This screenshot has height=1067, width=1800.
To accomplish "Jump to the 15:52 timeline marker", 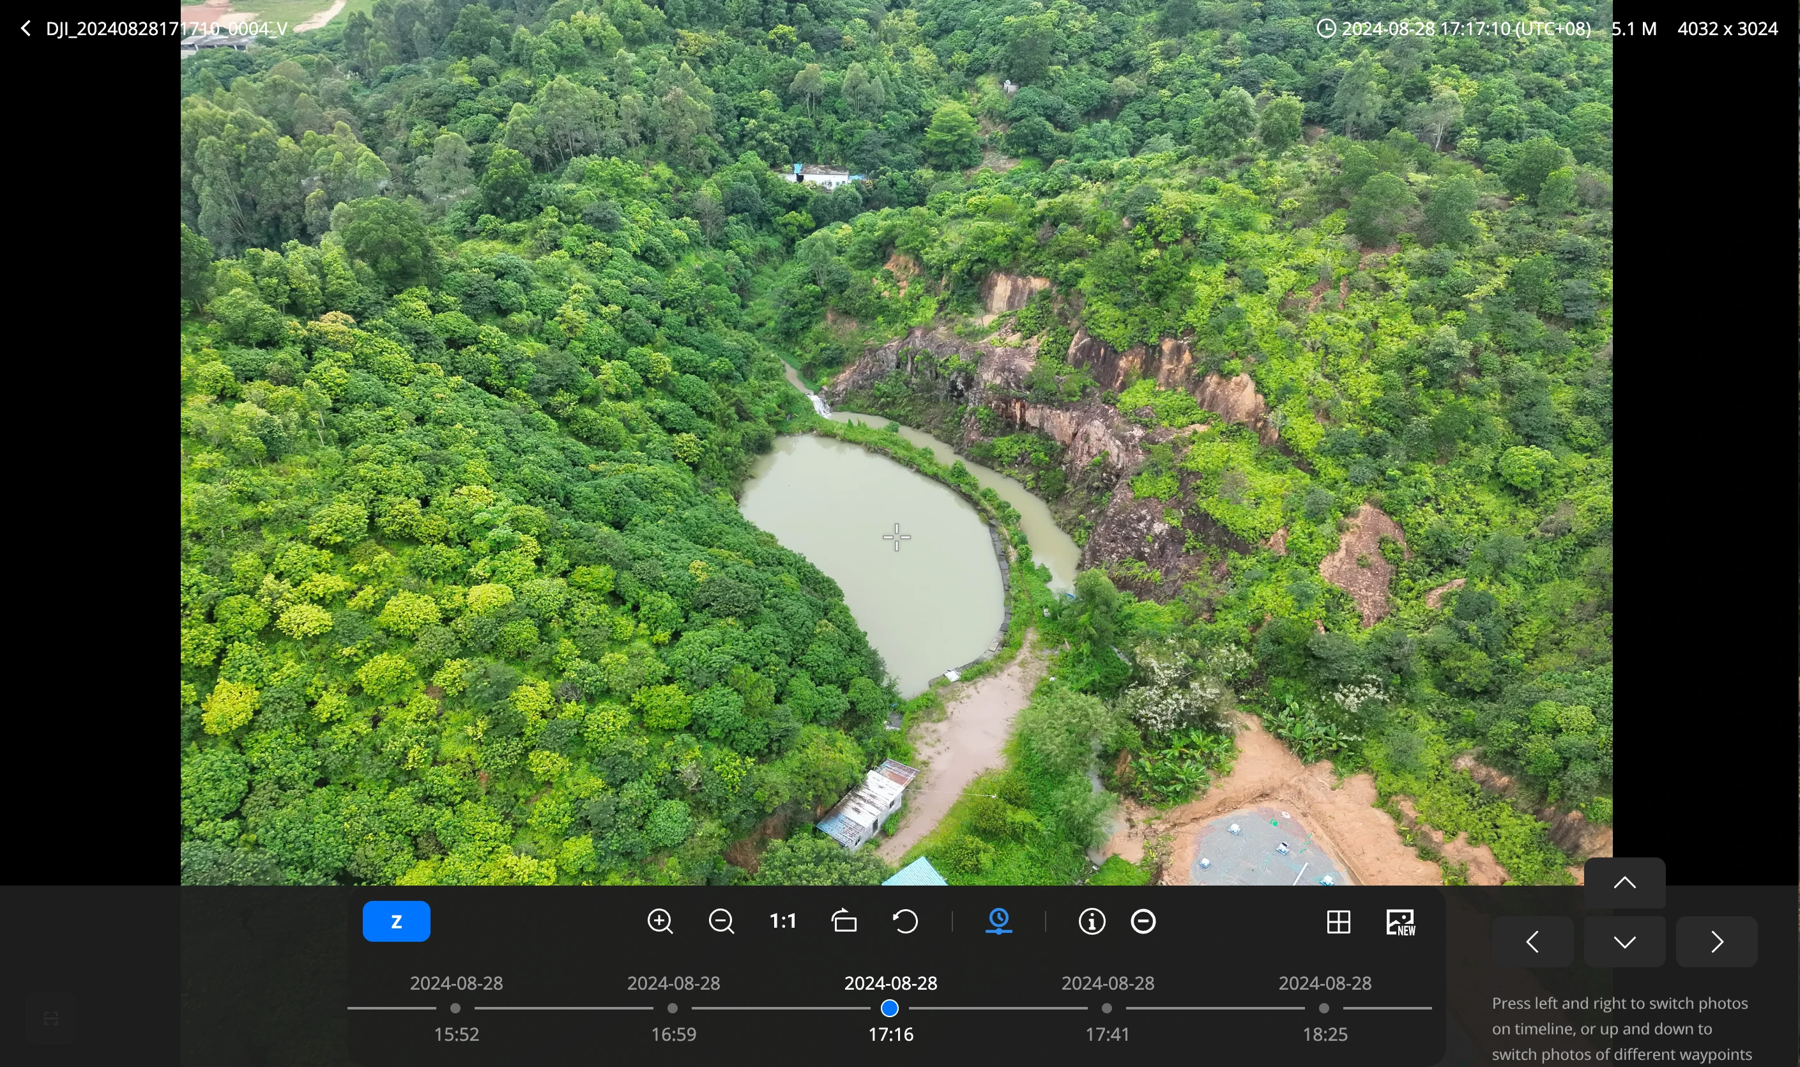I will click(x=456, y=1008).
